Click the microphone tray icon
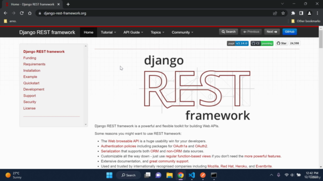Viewport: 323px width, 181px height. 279,175
